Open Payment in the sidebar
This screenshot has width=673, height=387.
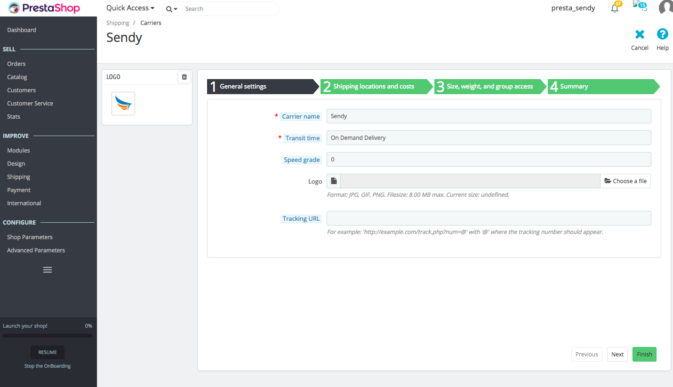tap(19, 190)
